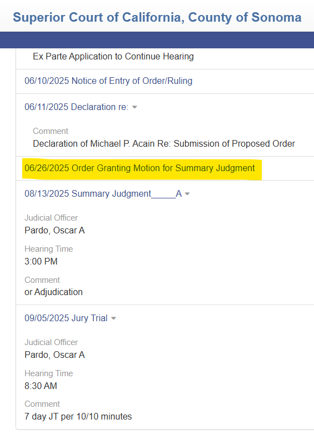Collapse the Declaration re: entry arrow

click(134, 107)
